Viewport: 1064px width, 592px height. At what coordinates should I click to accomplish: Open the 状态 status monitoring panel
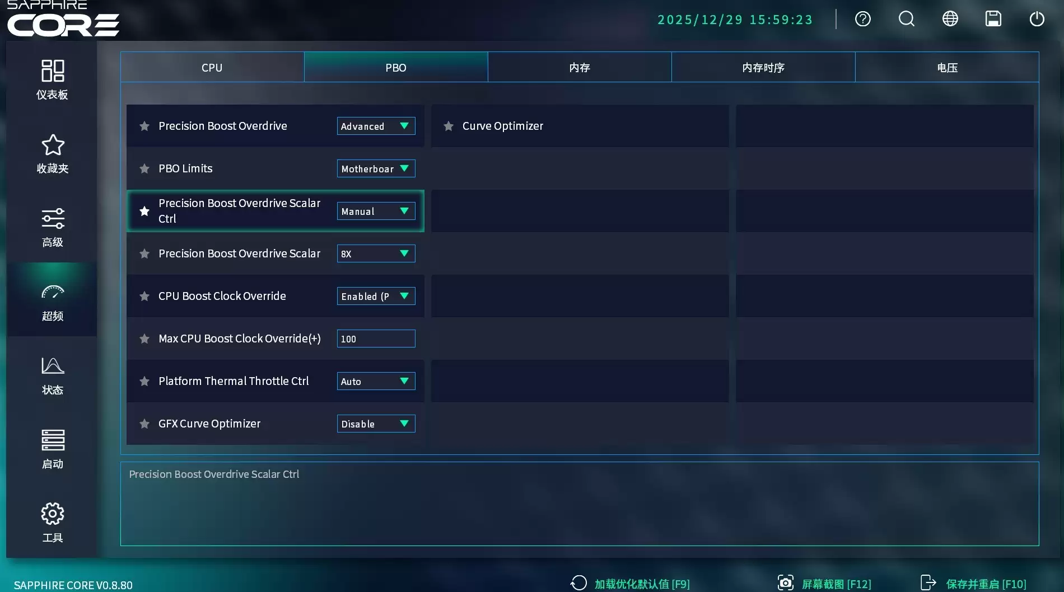coord(52,375)
